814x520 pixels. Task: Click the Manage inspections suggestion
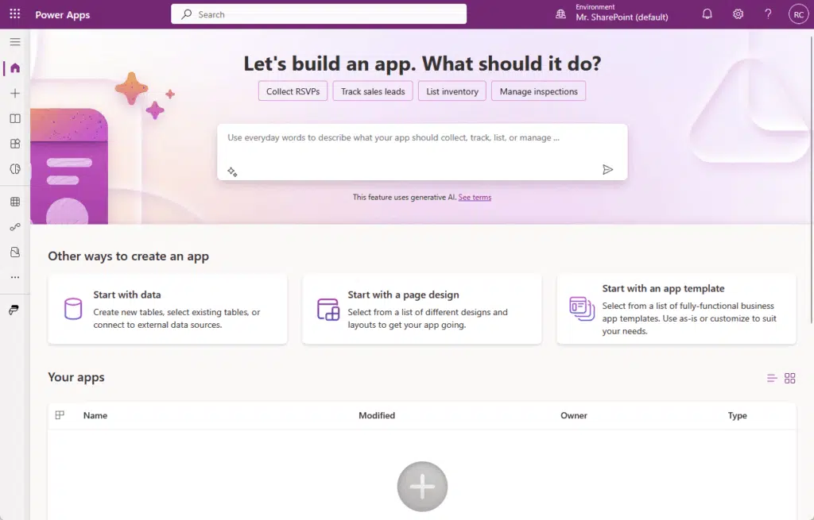(x=538, y=91)
